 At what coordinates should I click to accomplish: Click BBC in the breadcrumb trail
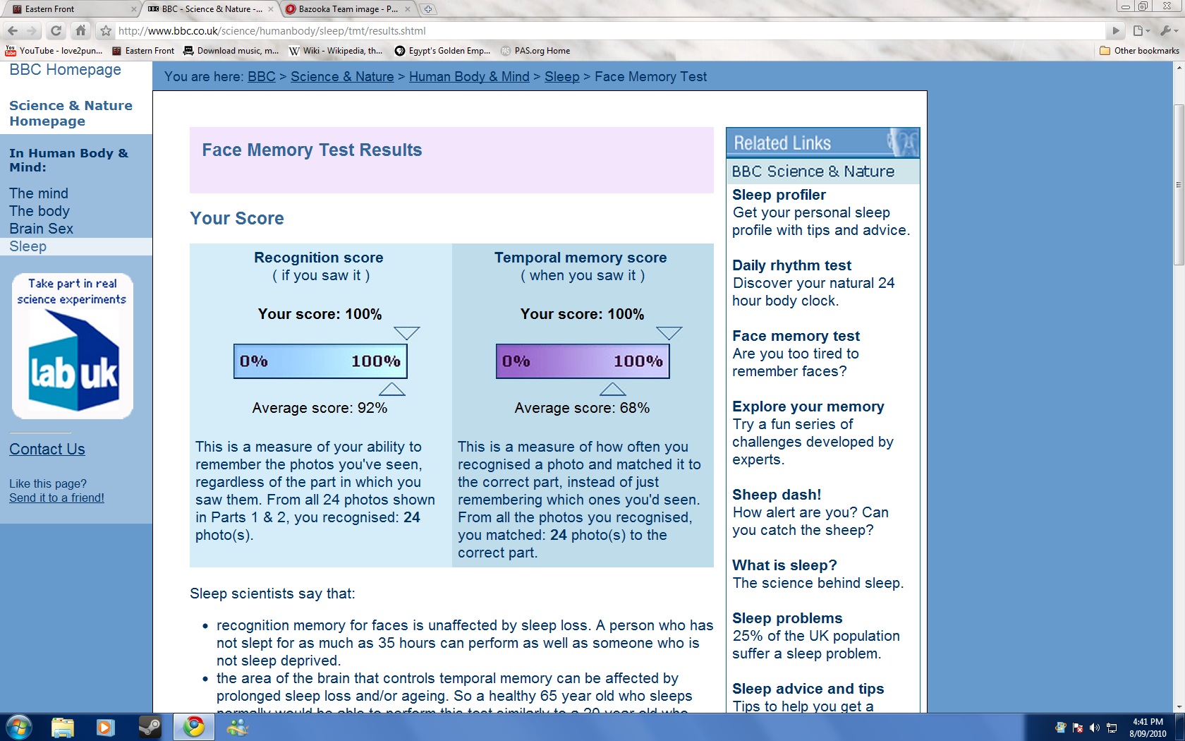[262, 77]
